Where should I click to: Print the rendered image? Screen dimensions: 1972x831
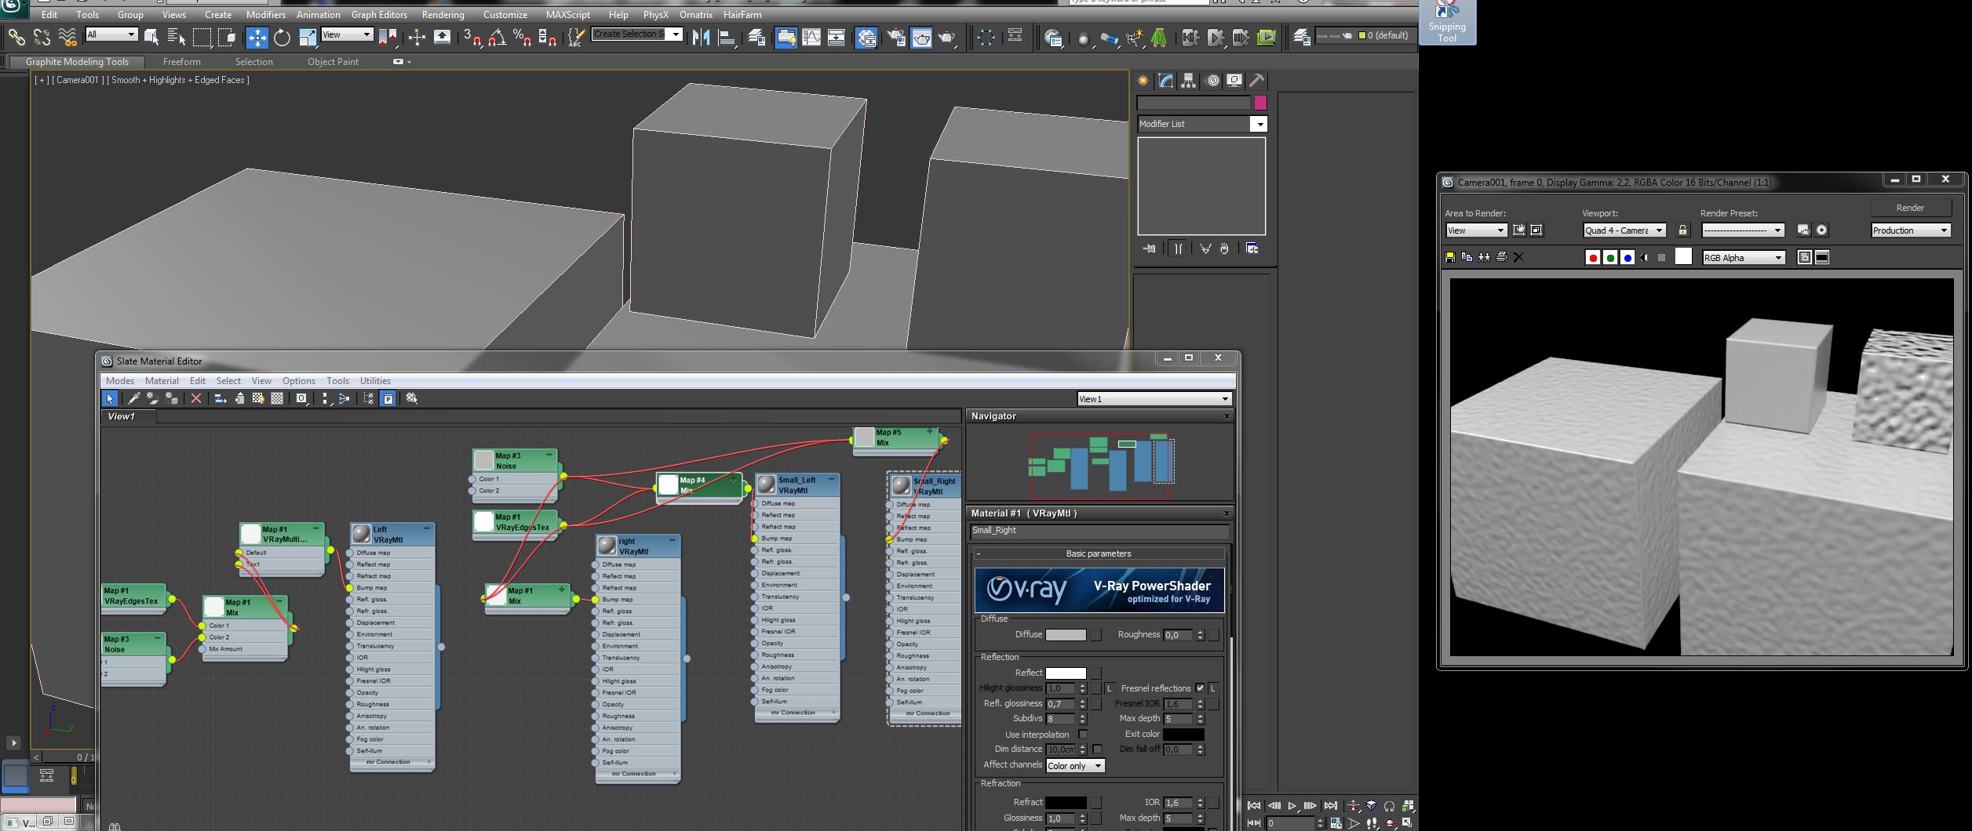tap(1501, 257)
